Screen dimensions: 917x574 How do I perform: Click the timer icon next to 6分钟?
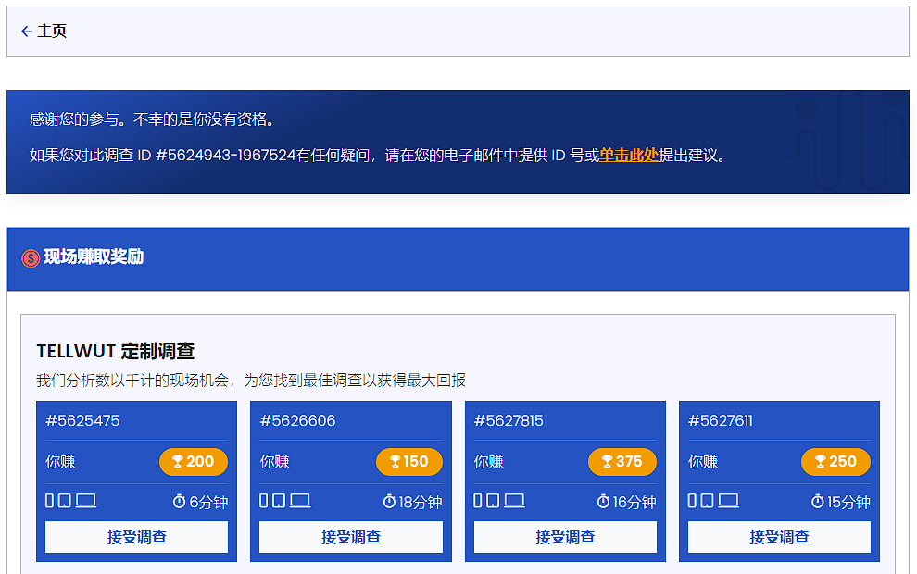click(179, 502)
